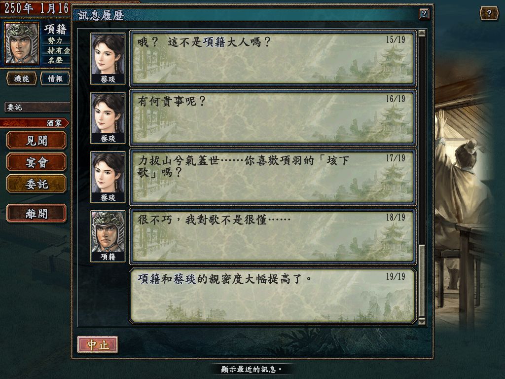Click 蔡琰's portrait beside message 15/19
Screen dimensions: 505x379
[x=108, y=59]
